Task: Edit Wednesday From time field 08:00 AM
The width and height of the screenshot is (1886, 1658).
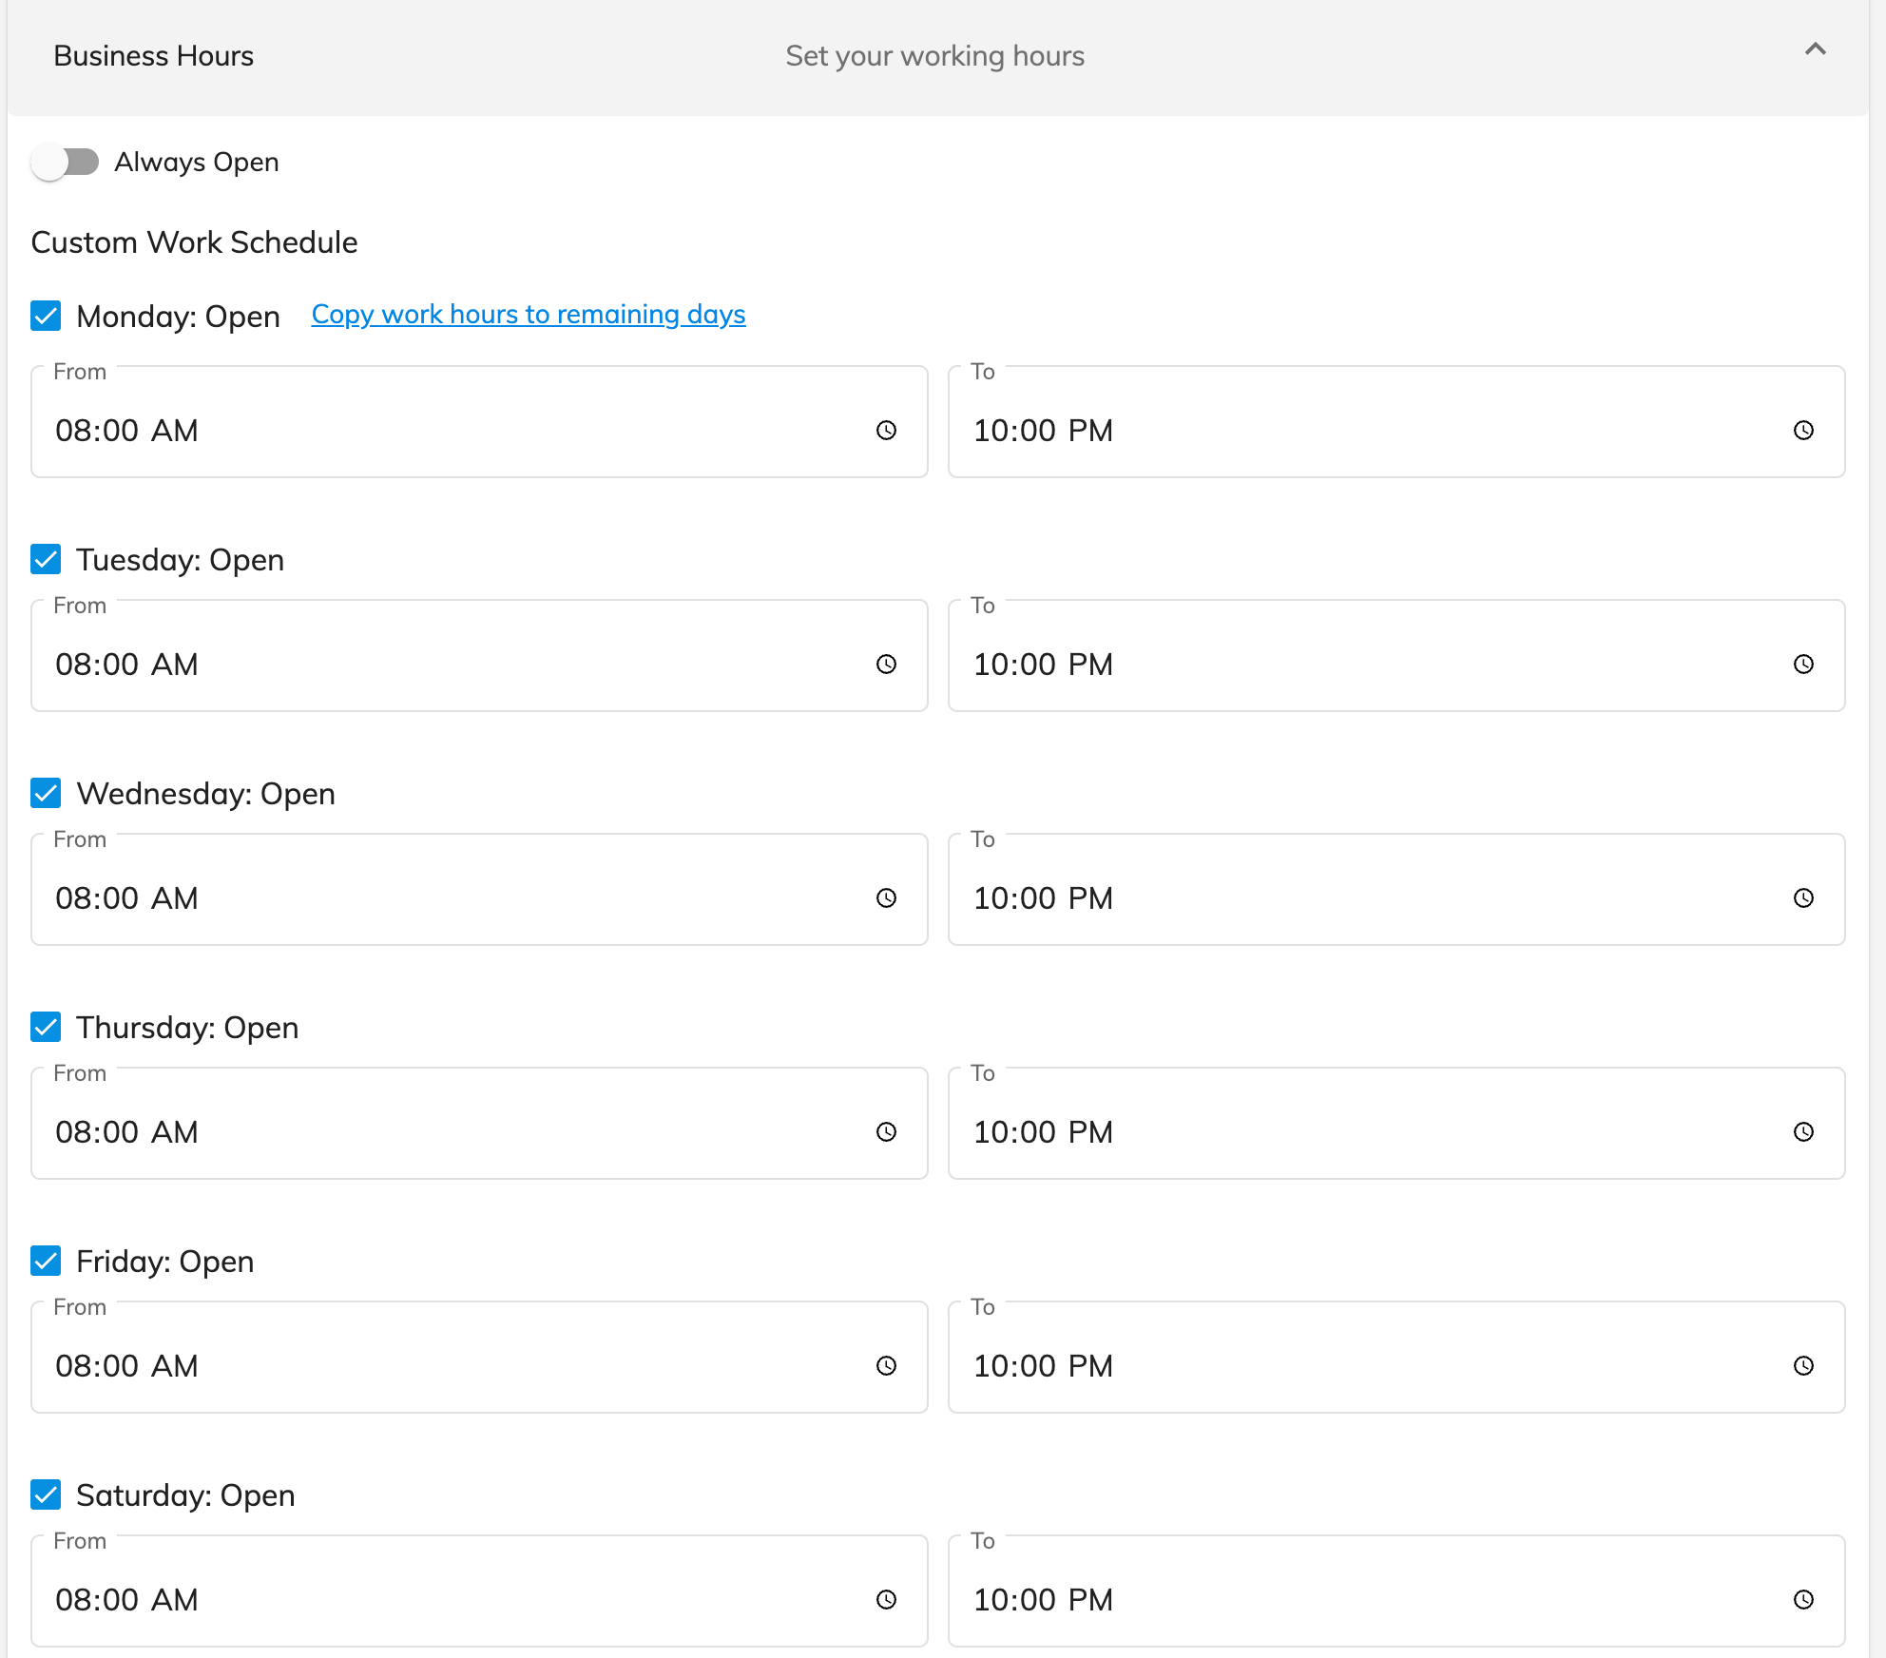Action: (x=479, y=890)
